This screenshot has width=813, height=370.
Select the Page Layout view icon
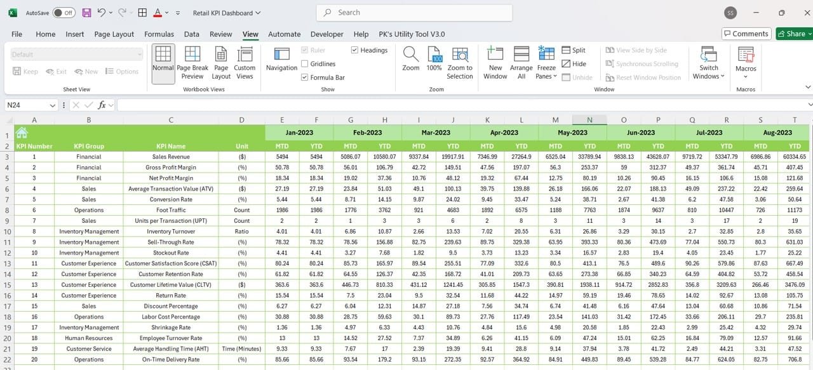221,55
